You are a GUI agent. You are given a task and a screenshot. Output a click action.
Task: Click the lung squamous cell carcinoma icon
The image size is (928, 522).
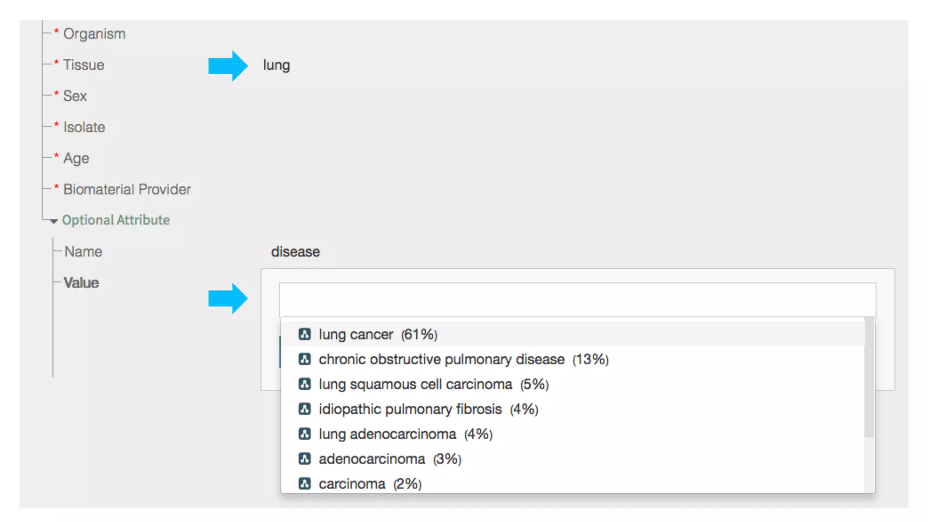[x=304, y=384]
